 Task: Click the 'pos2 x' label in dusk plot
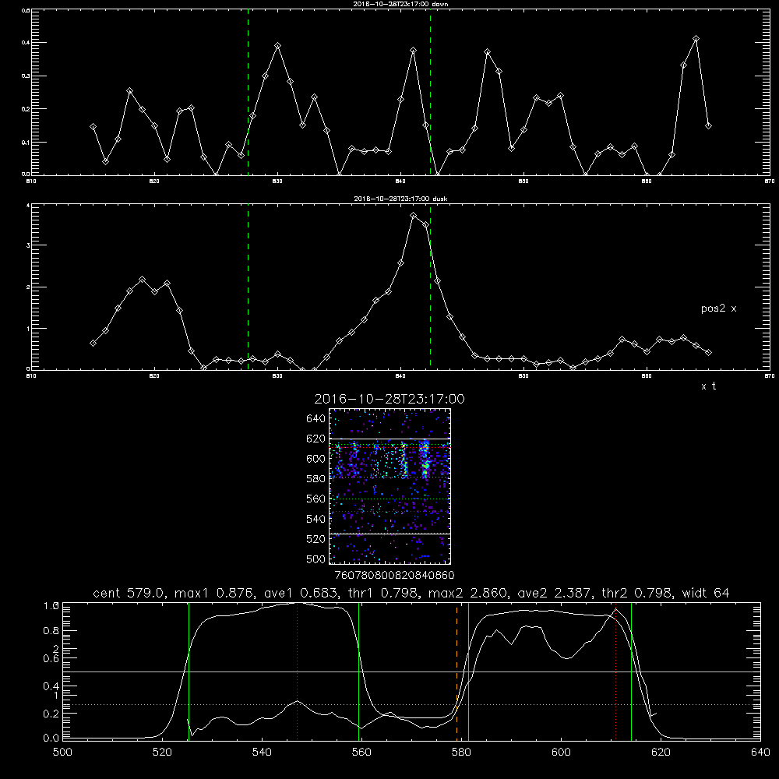point(718,308)
